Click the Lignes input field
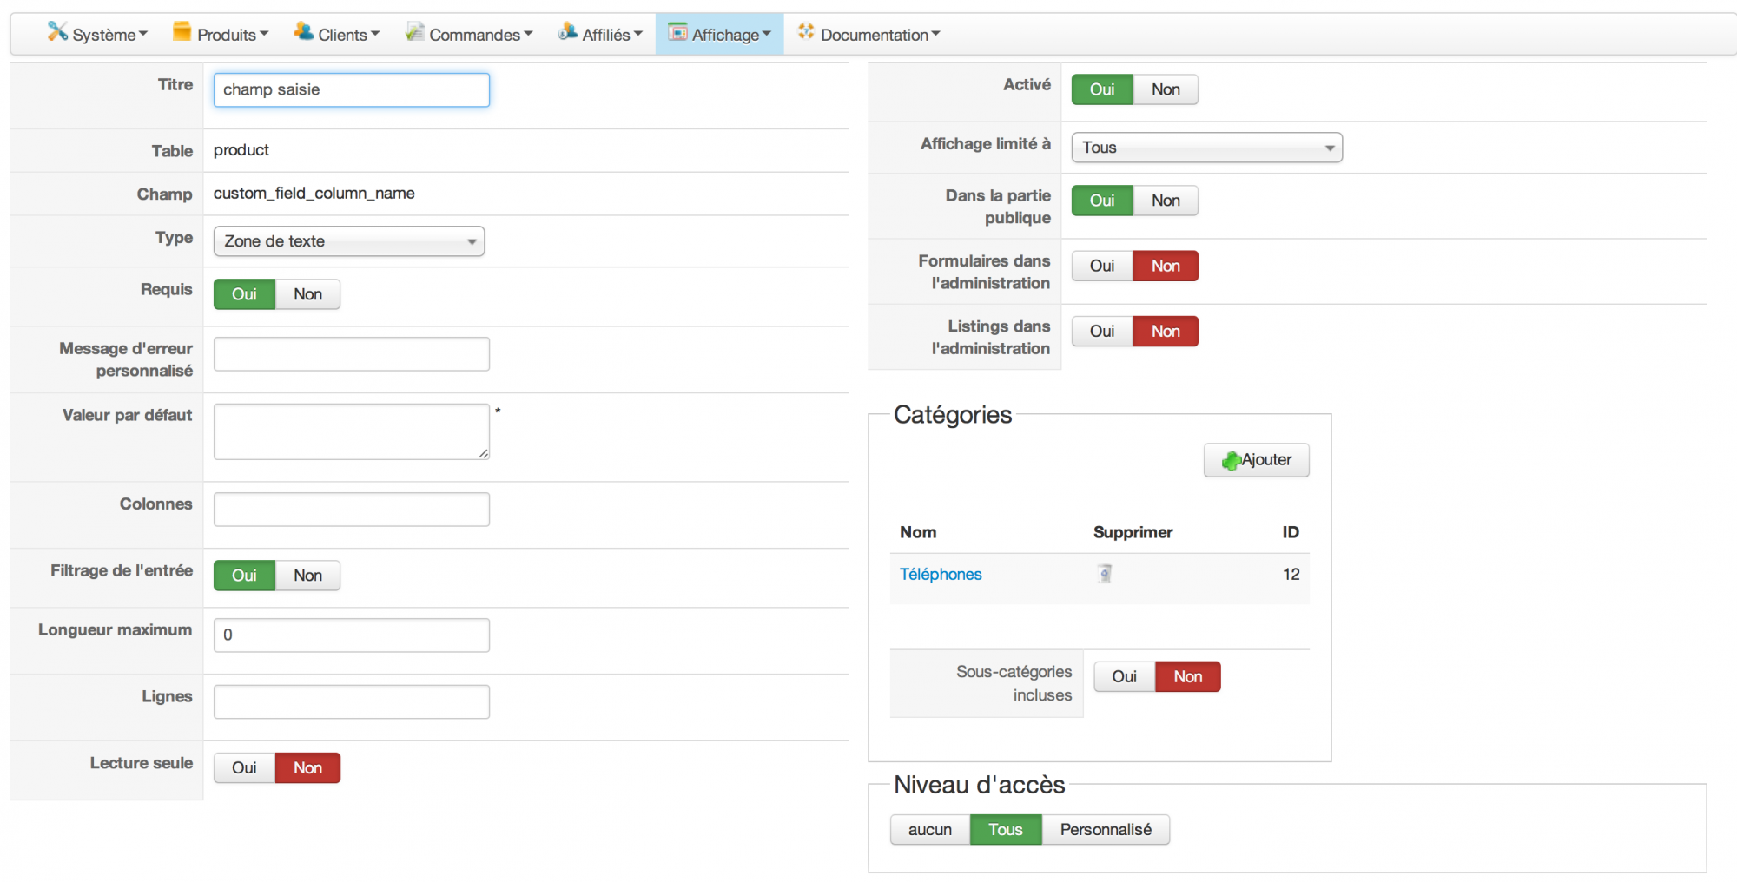Viewport: 1737px width, 882px height. [352, 702]
